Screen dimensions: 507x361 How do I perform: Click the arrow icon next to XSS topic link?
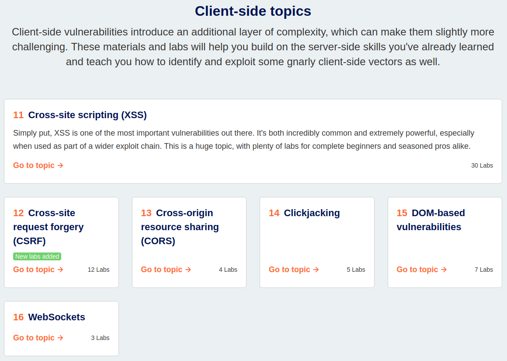60,165
